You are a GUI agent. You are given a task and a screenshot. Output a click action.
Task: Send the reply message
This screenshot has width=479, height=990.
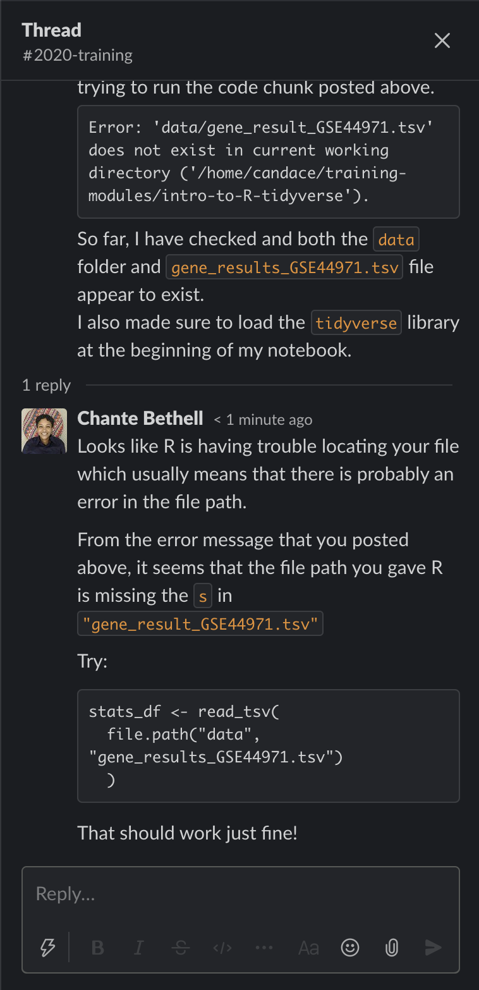[x=434, y=947]
